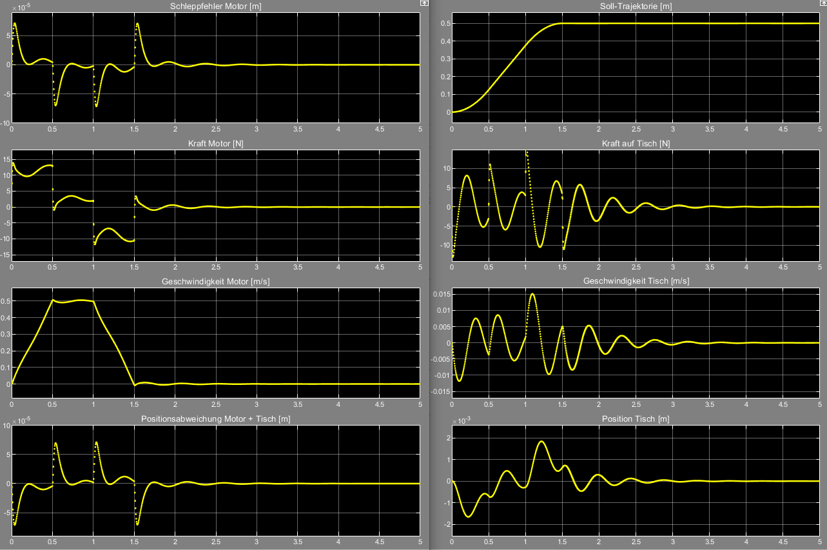Image resolution: width=827 pixels, height=550 pixels.
Task: Click the 15 y-axis tick in Kraft Motor plot
Action: click(5, 159)
